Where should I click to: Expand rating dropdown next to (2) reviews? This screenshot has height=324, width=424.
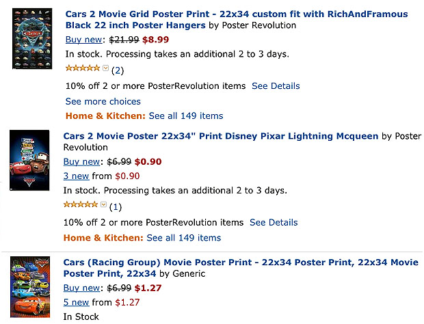pos(105,68)
